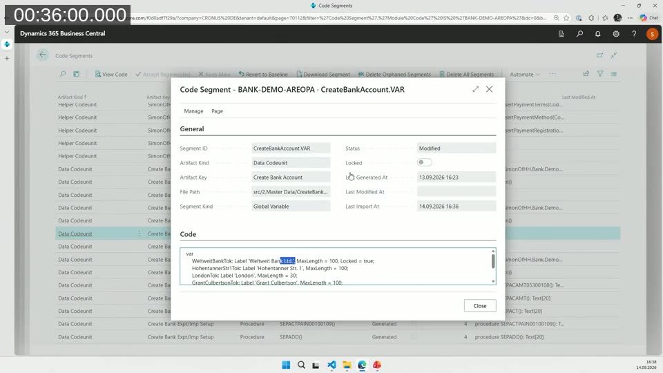Close the Code Segment dialog with X
Screen dimensions: 663x373
[x=489, y=89]
